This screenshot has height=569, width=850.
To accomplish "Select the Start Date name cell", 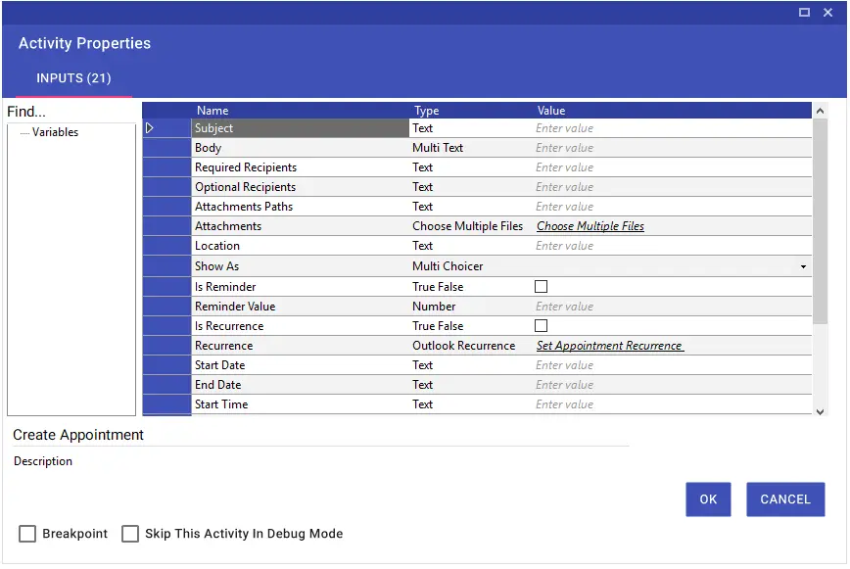I will tap(301, 366).
